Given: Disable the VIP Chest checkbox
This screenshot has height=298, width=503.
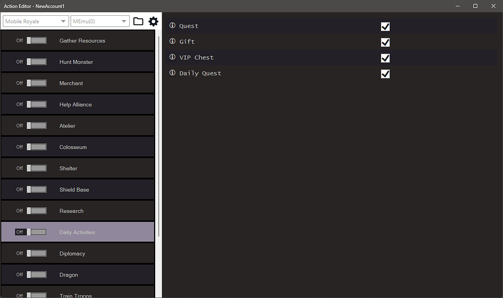Looking at the screenshot, I should [x=385, y=58].
